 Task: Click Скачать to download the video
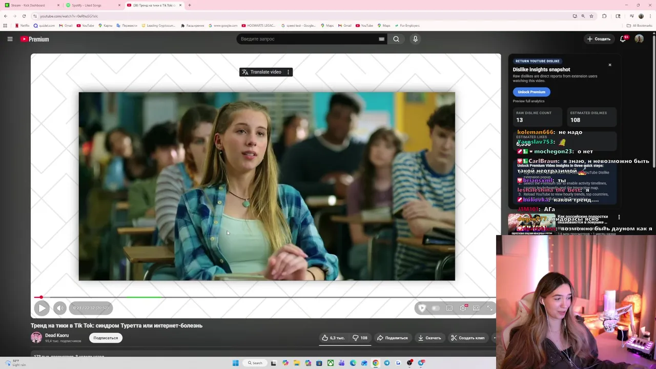coord(429,338)
